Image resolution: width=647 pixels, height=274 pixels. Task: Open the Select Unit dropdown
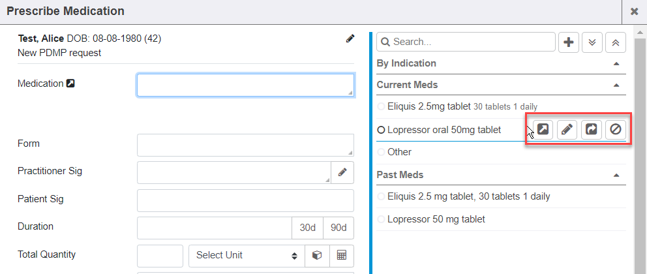point(247,256)
